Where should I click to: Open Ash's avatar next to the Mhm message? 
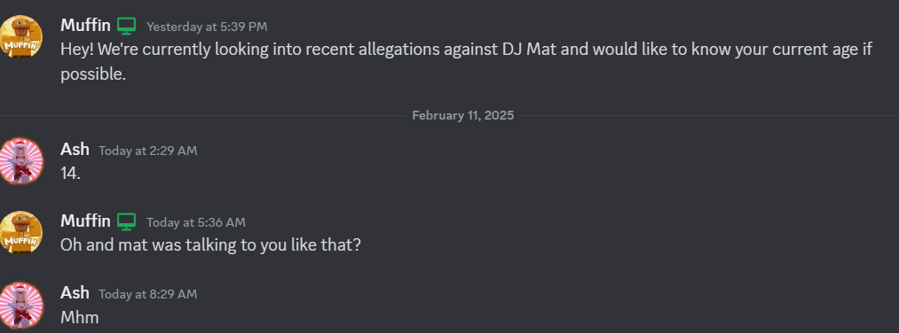coord(21,305)
